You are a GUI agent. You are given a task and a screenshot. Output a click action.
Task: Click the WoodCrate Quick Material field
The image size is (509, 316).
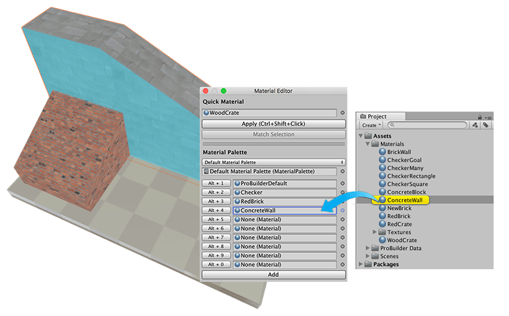(269, 113)
